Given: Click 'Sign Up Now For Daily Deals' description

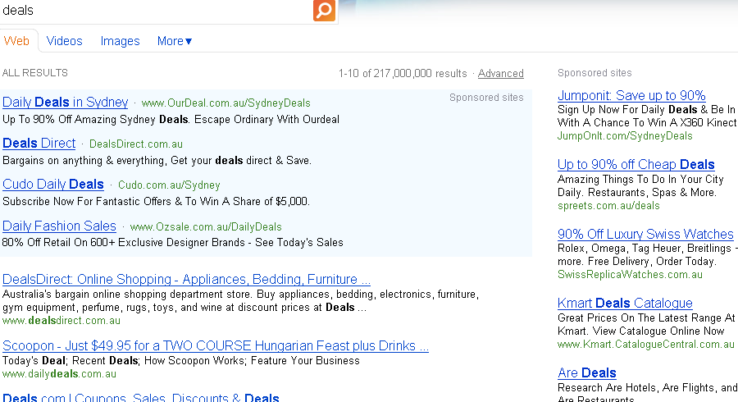Looking at the screenshot, I should click(x=647, y=116).
